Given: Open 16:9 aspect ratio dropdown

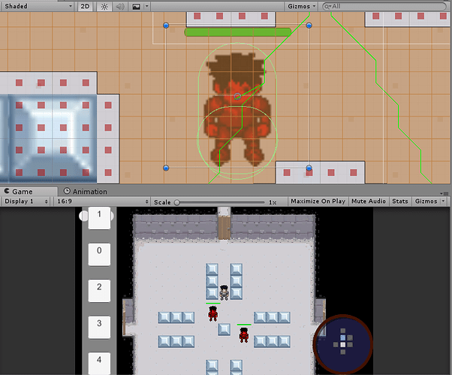Looking at the screenshot, I should pyautogui.click(x=103, y=201).
